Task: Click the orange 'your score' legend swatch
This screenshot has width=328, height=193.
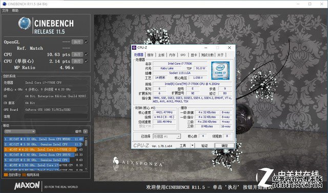Action: 6,175
